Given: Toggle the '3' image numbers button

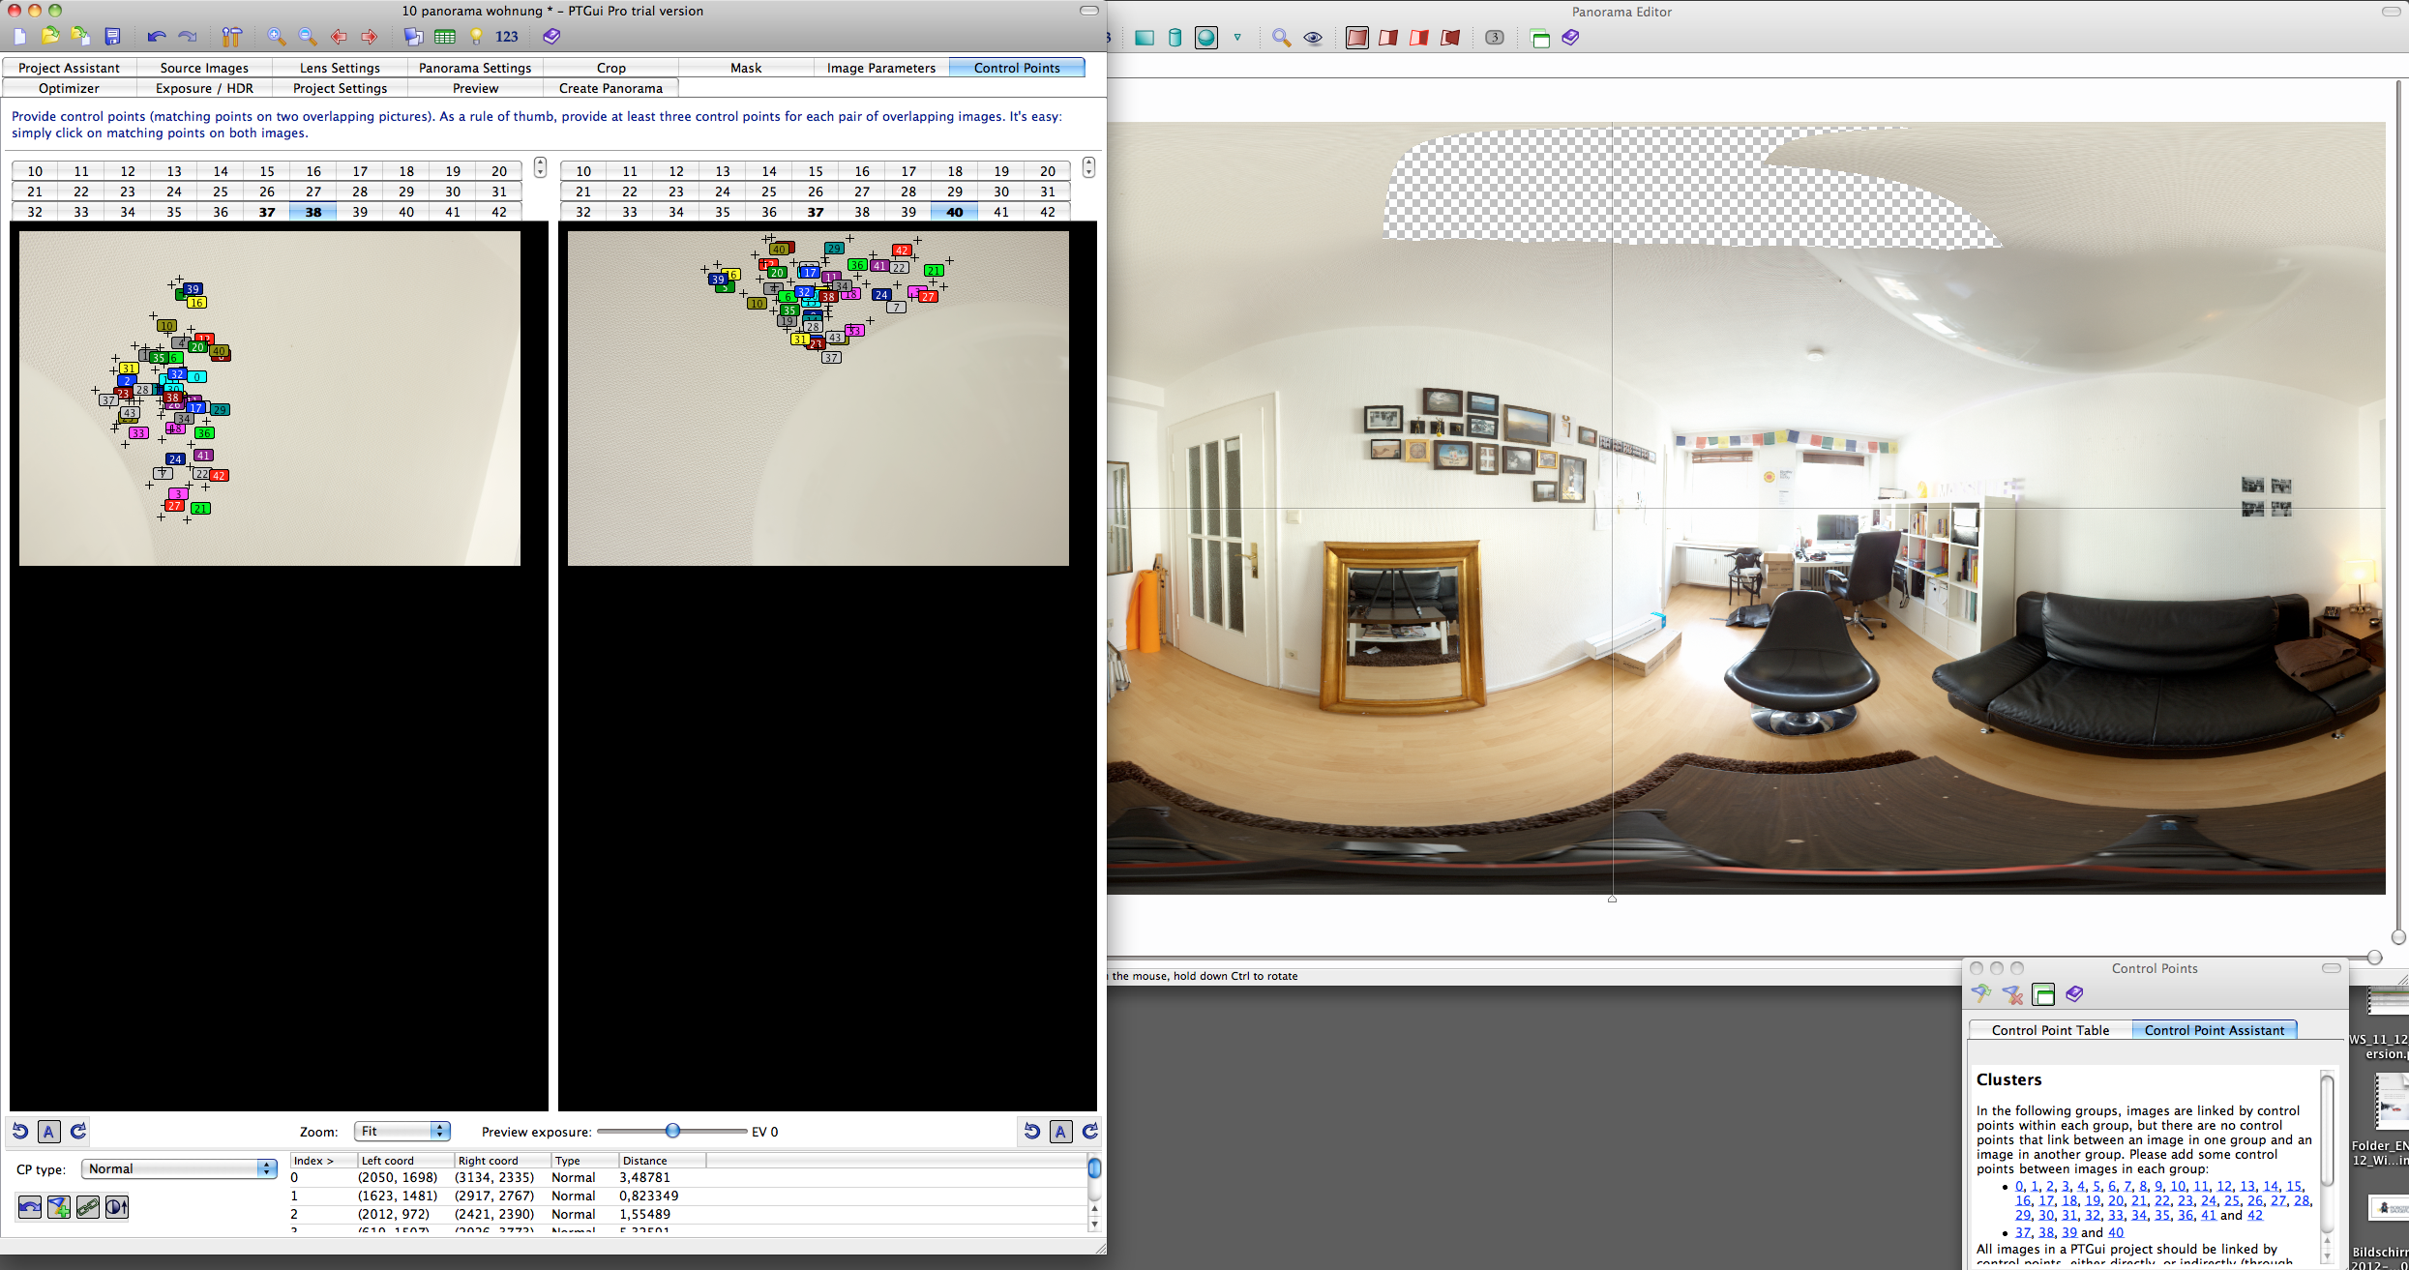Looking at the screenshot, I should click(1494, 38).
